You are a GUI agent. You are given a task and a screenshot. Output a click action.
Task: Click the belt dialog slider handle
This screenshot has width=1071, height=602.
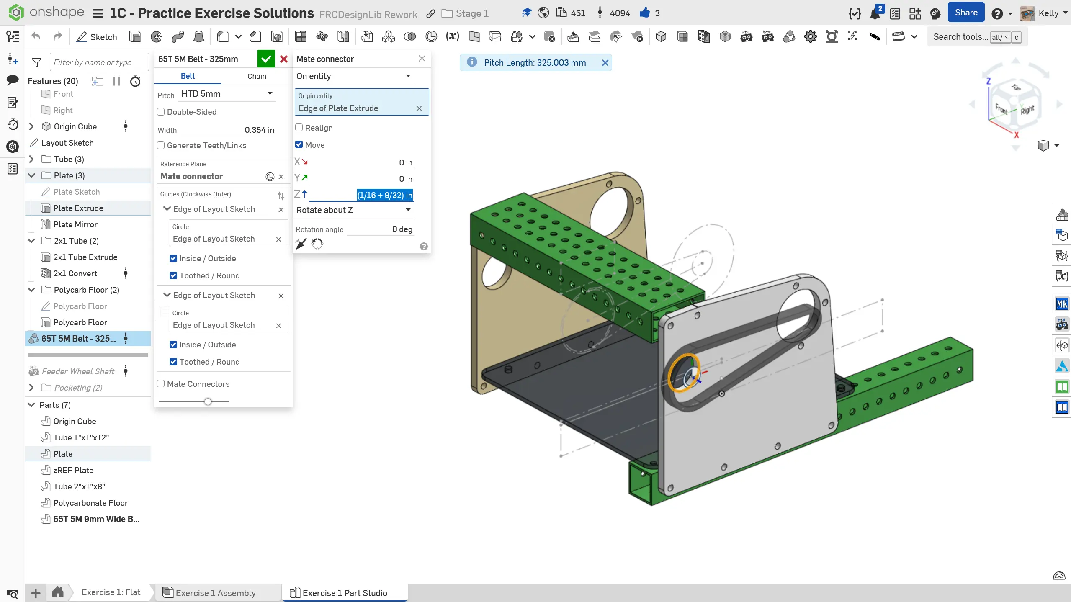pyautogui.click(x=208, y=401)
